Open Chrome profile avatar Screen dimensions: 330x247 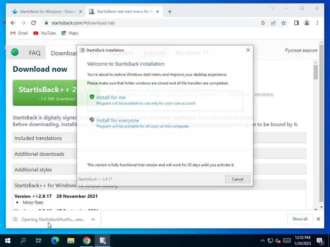pos(307,23)
